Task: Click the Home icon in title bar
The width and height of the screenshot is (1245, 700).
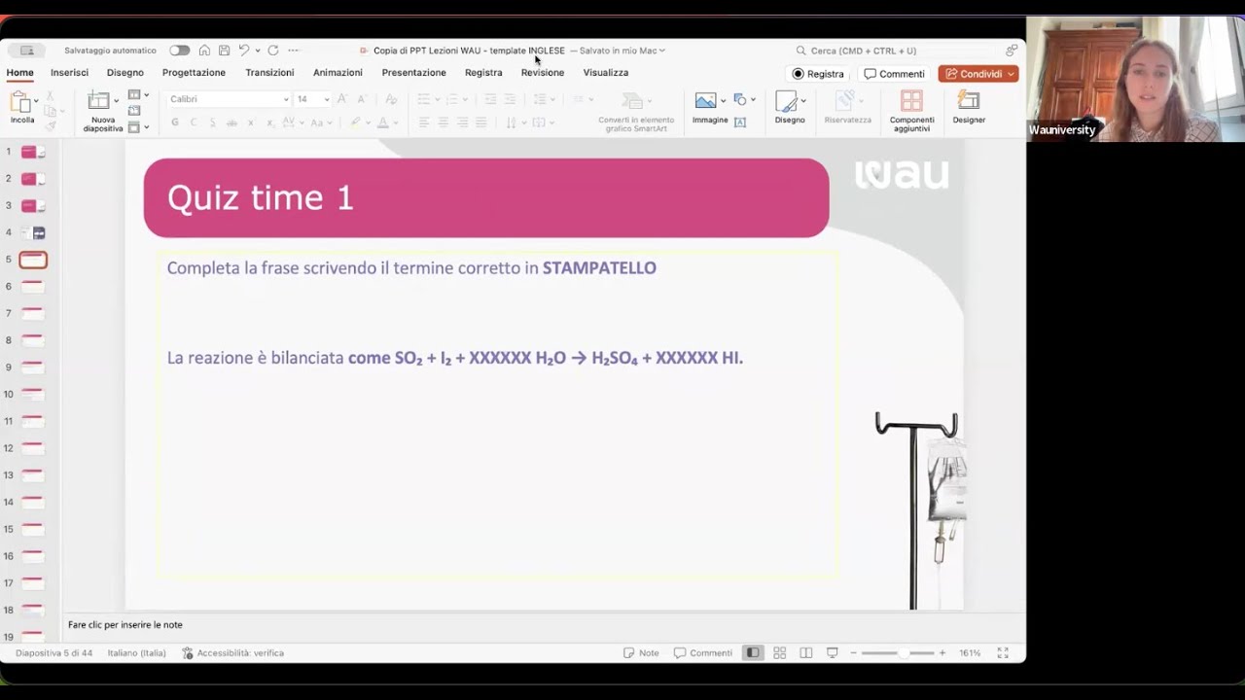Action: (x=204, y=51)
